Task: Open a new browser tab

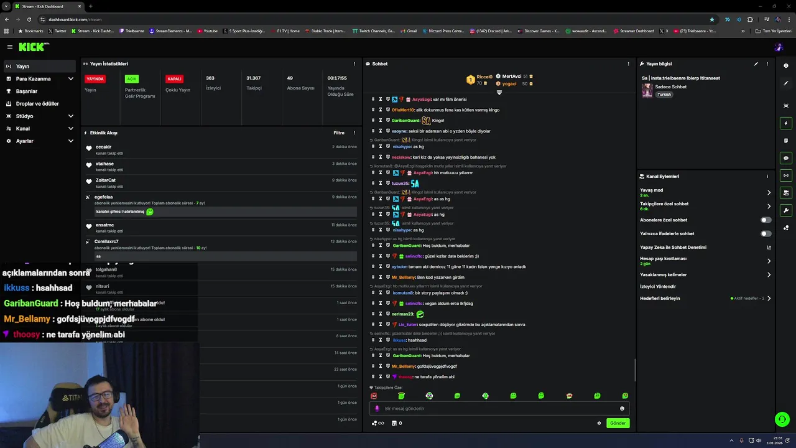Action: 91,6
